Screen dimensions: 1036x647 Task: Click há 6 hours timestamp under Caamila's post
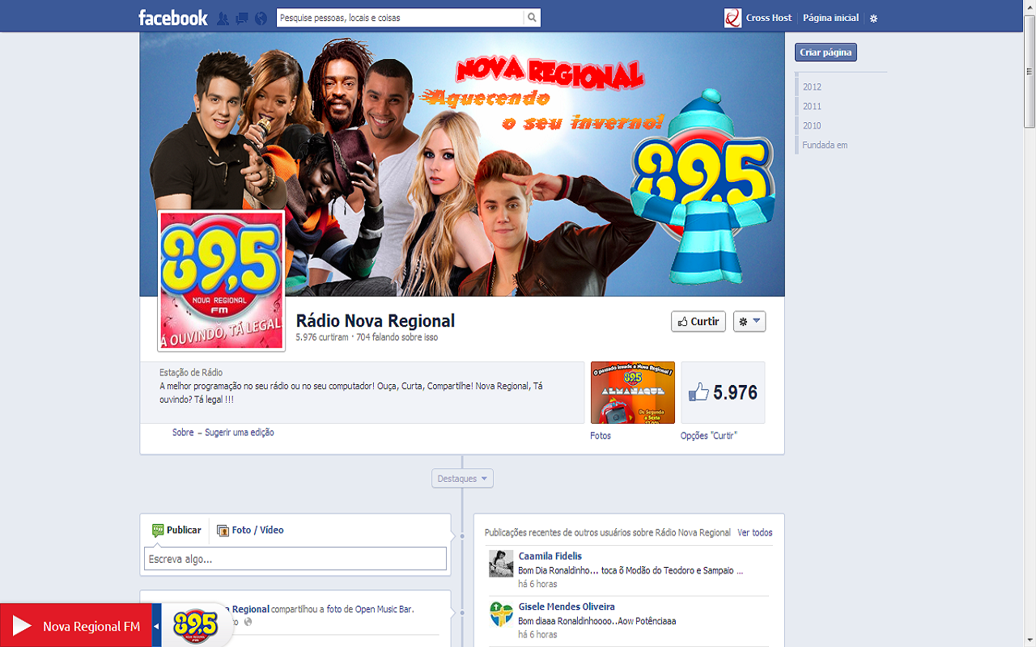(x=537, y=584)
